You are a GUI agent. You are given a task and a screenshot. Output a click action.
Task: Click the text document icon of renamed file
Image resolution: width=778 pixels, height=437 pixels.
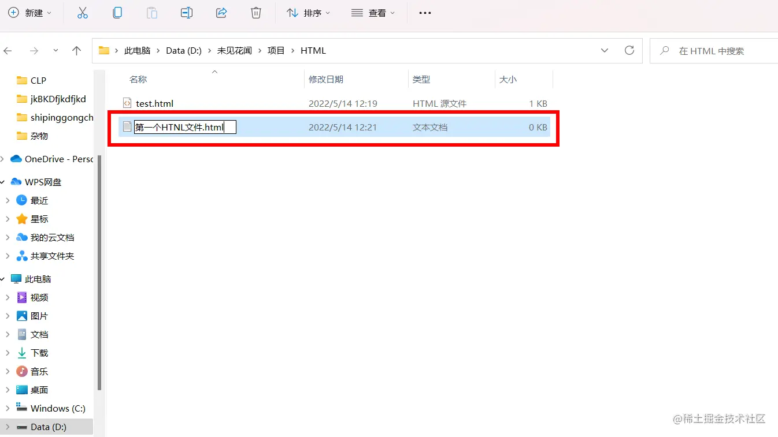pos(127,126)
